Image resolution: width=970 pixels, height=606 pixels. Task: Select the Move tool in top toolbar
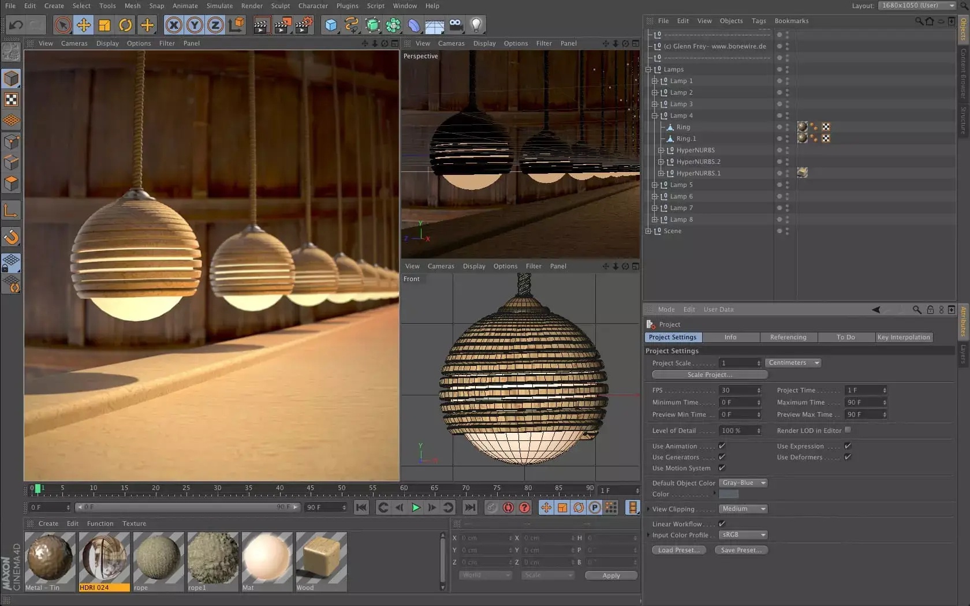[84, 25]
